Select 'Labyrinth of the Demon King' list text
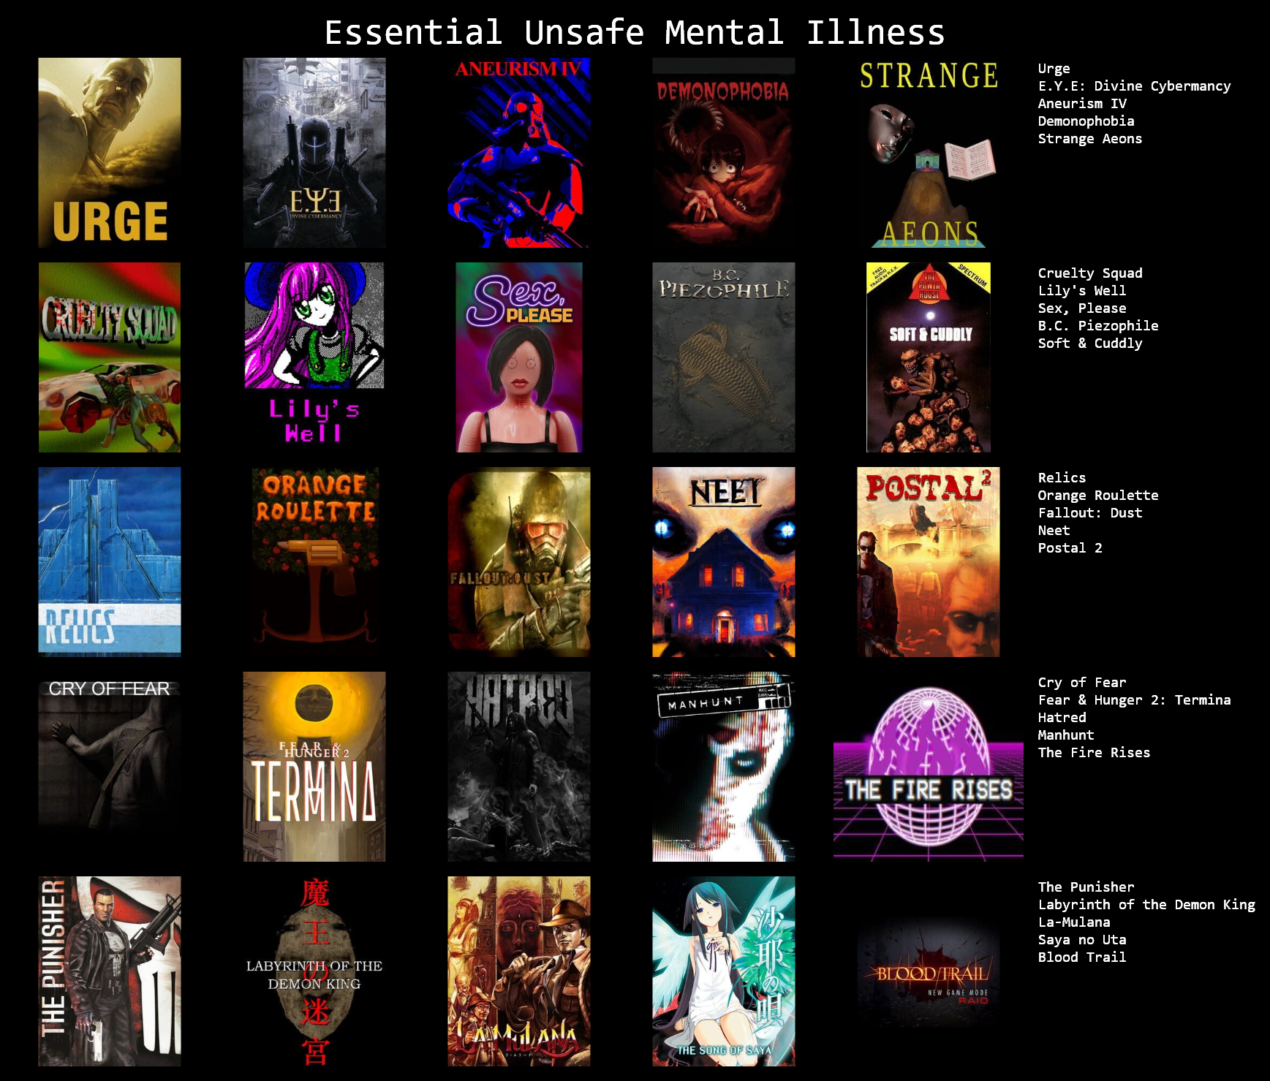This screenshot has height=1081, width=1270. 1146,905
